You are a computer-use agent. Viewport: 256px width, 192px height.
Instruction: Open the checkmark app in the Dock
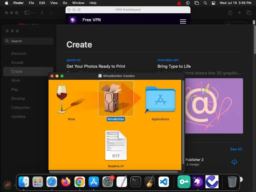212,182
